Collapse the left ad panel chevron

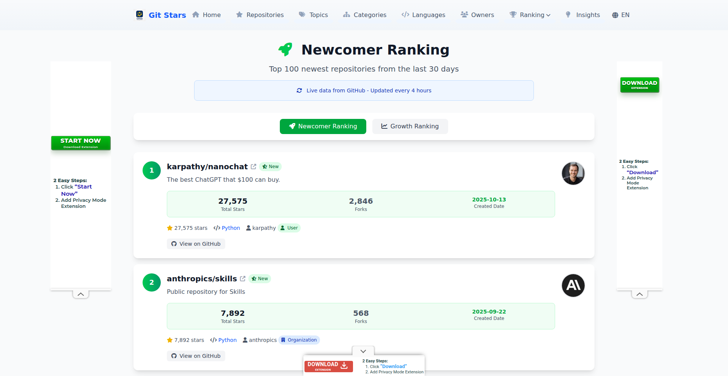click(x=81, y=294)
